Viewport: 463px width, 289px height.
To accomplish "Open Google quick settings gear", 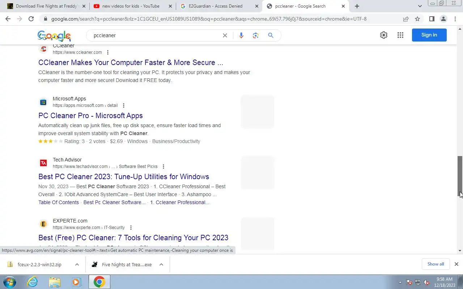I will point(384,35).
